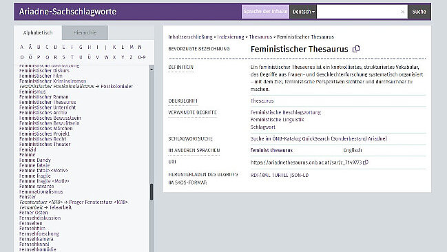This screenshot has width=447, height=252.
Task: Select Fenster in the list
Action: pos(28,197)
